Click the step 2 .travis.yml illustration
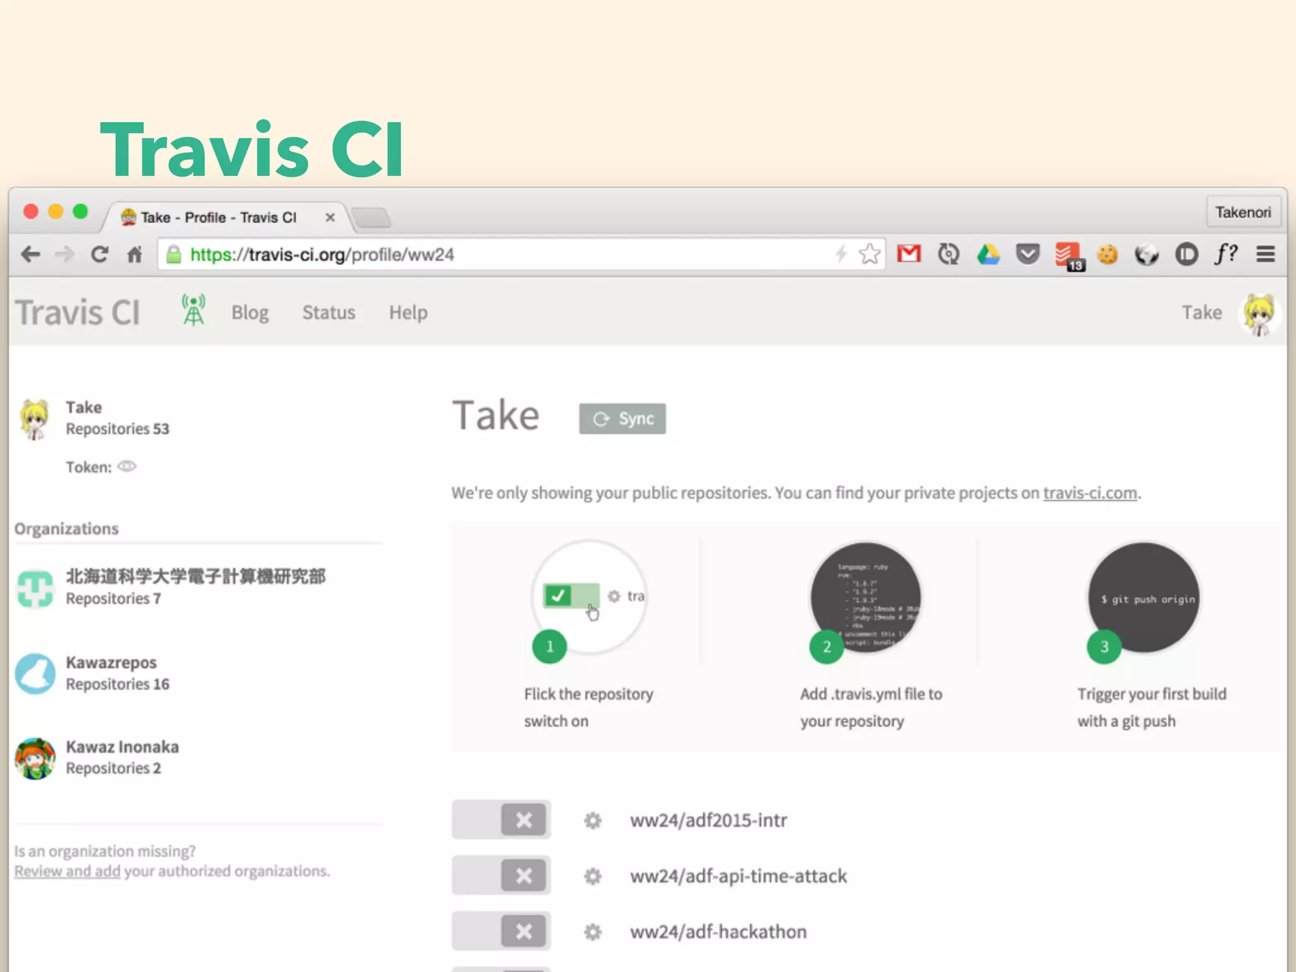The width and height of the screenshot is (1296, 972). [866, 597]
